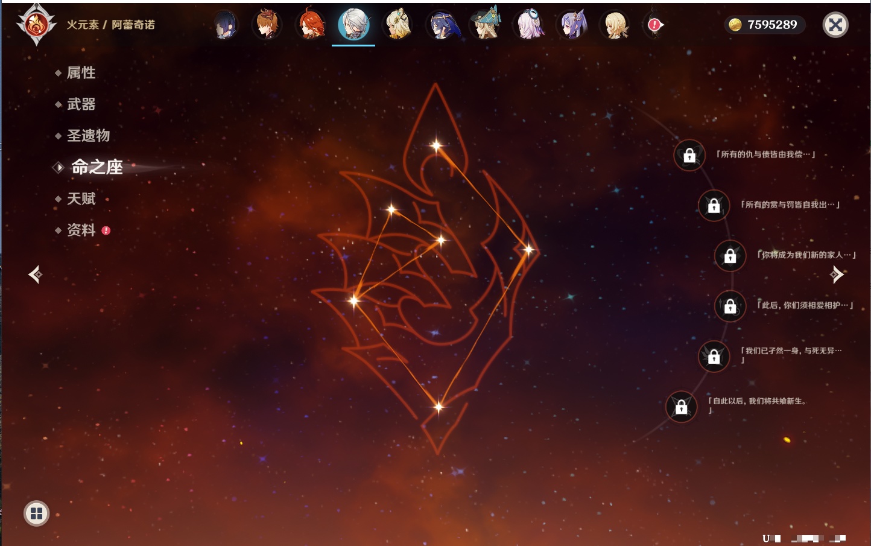Close the character screen with X
This screenshot has height=546, width=871.
coord(835,25)
